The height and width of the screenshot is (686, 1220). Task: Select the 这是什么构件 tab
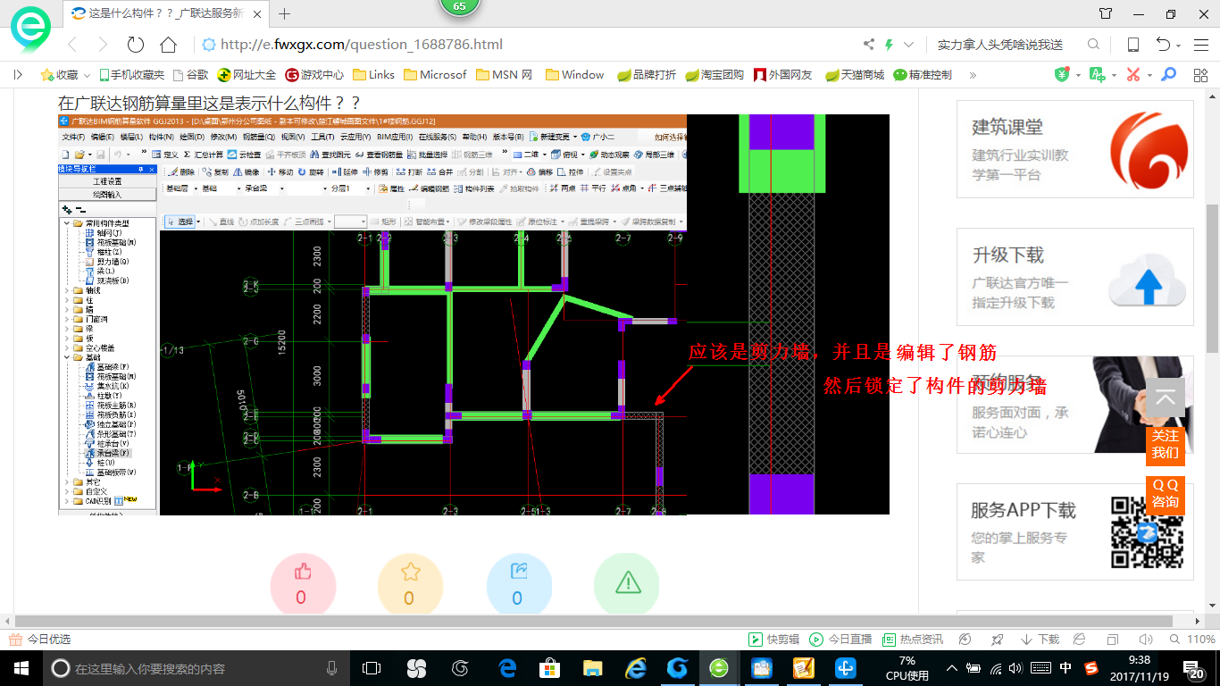[x=165, y=13]
